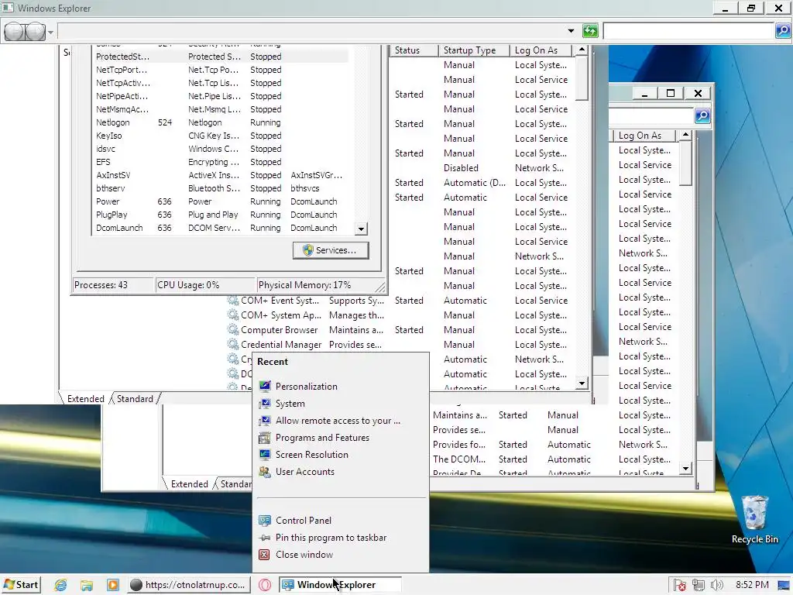Launch Control Panel from jump list
The height and width of the screenshot is (595, 793).
303,521
